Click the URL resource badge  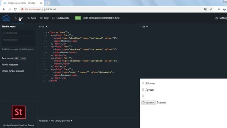[x=16, y=58]
